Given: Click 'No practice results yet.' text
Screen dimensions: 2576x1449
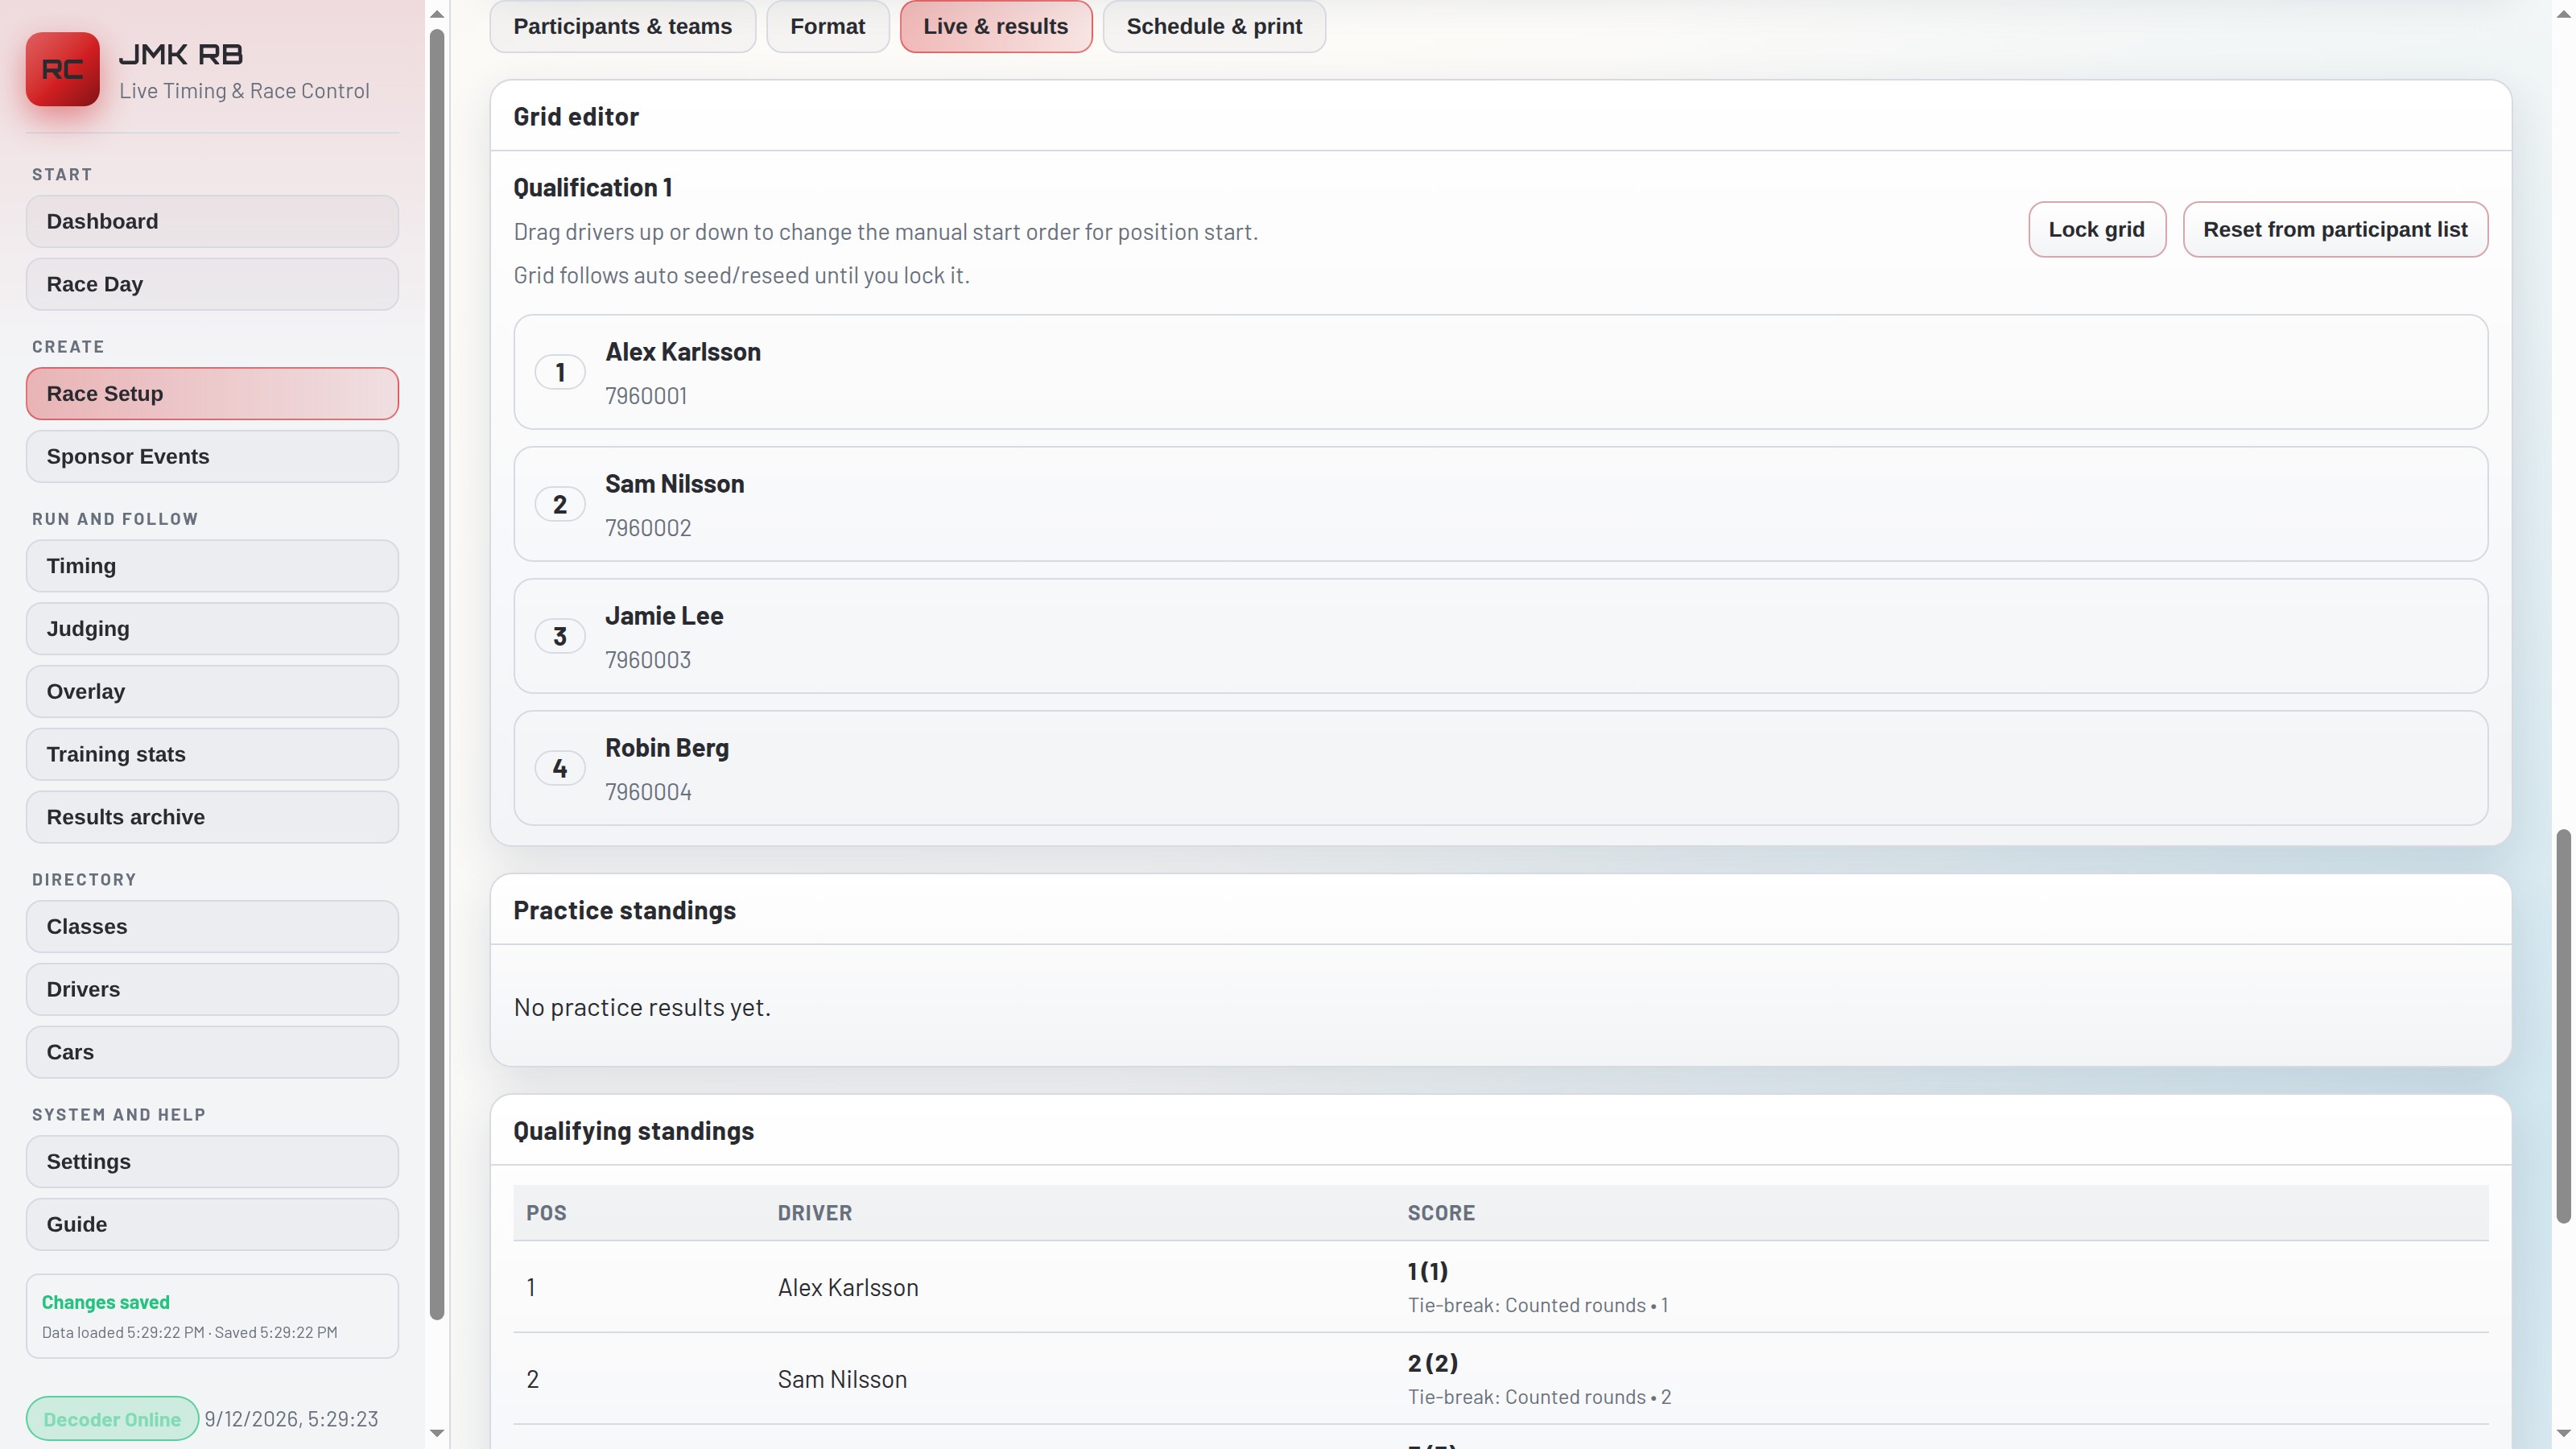Looking at the screenshot, I should click(642, 1007).
